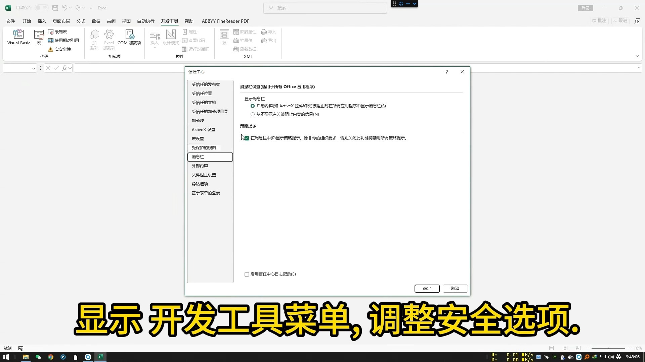Open the 宏 macros list

click(x=39, y=37)
